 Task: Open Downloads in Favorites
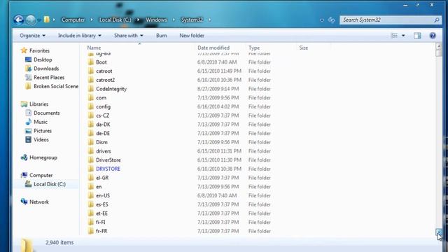[x=46, y=69]
